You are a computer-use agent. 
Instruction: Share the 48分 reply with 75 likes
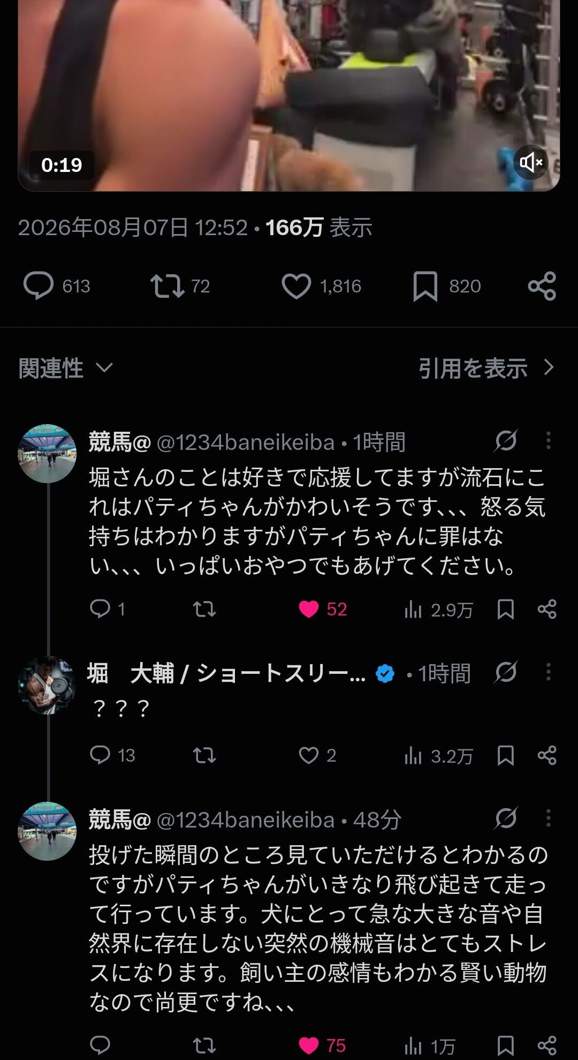click(547, 1045)
